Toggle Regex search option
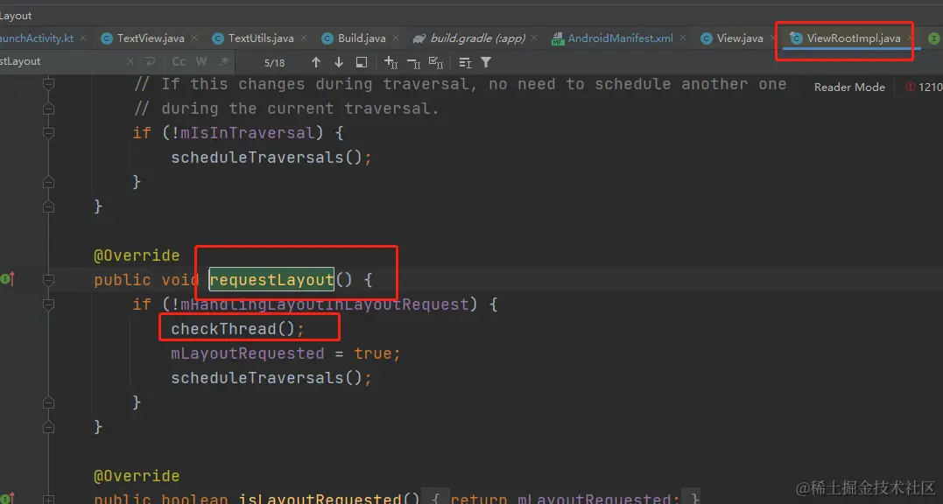Viewport: 943px width, 504px height. (224, 61)
